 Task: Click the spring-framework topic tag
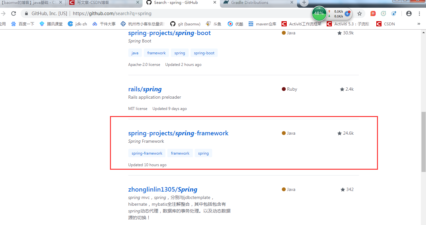pos(147,153)
